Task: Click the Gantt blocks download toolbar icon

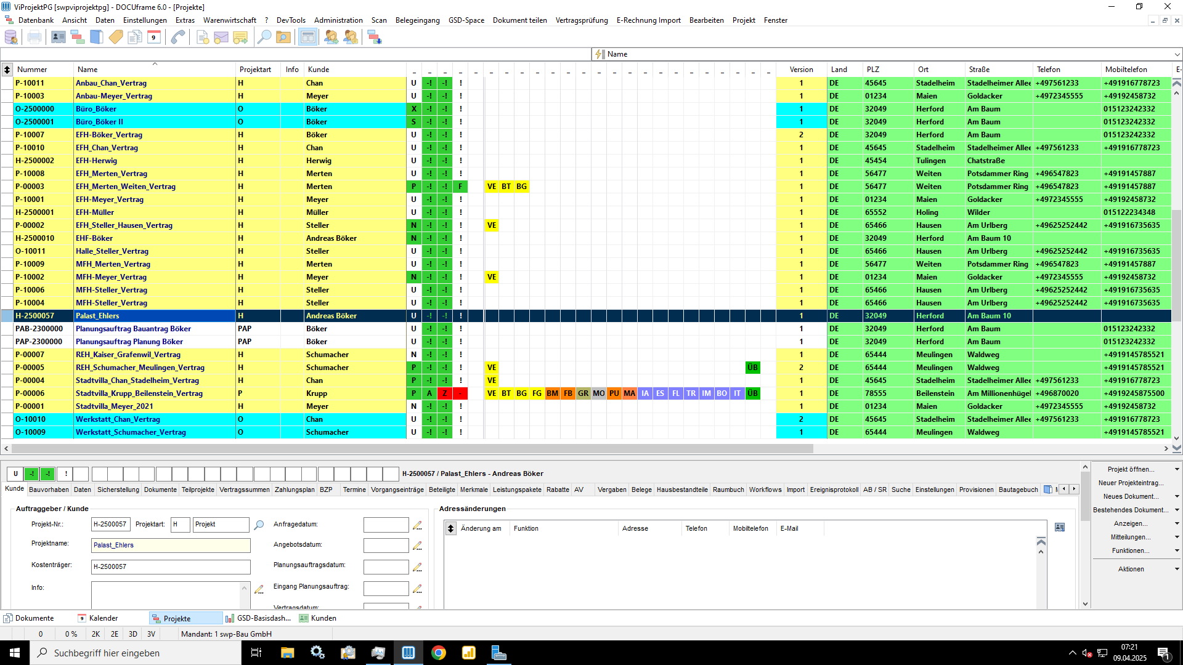Action: 375,38
